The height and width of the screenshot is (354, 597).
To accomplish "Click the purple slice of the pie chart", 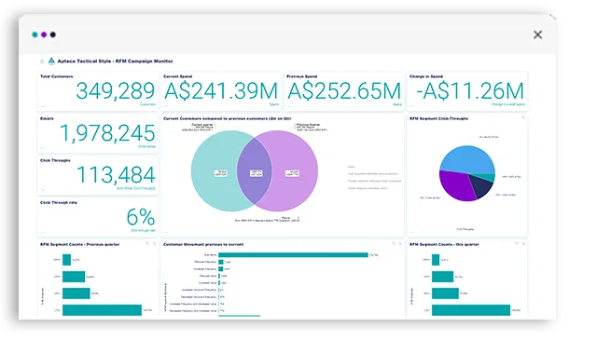I will (455, 186).
